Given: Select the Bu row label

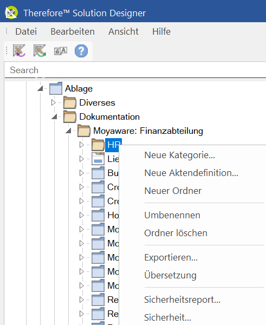Looking at the screenshot, I should 113,173.
